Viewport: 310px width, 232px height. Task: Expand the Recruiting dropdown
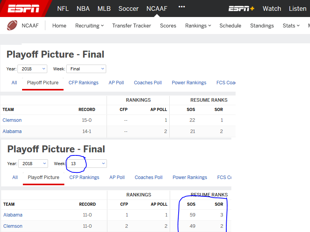(90, 26)
